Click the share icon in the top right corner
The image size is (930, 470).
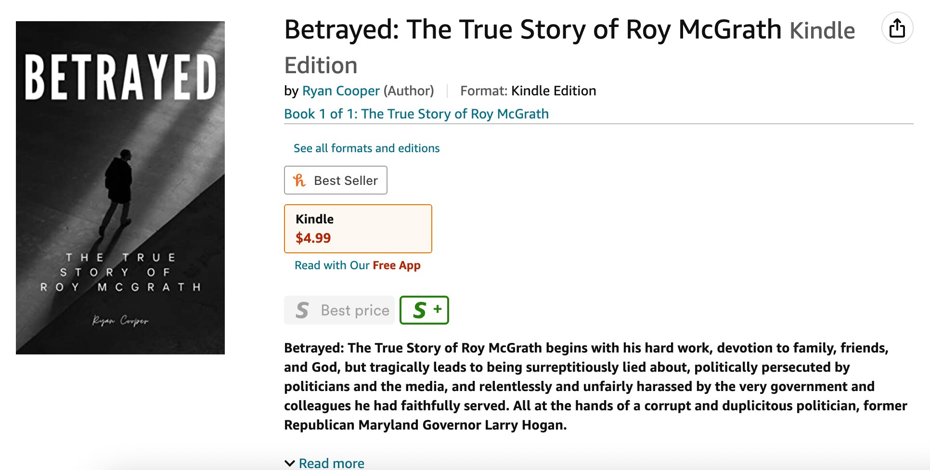[896, 28]
